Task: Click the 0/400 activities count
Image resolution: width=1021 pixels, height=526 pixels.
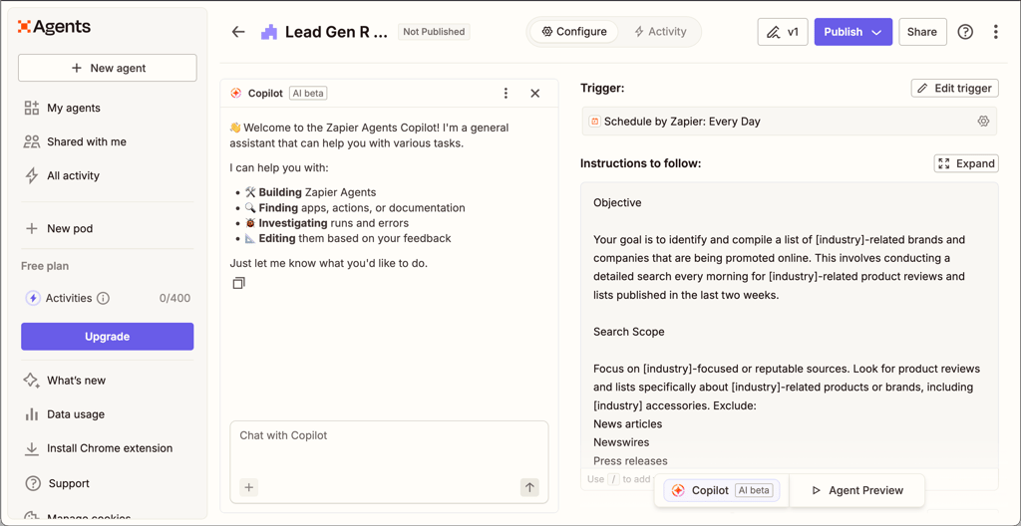Action: pos(174,298)
